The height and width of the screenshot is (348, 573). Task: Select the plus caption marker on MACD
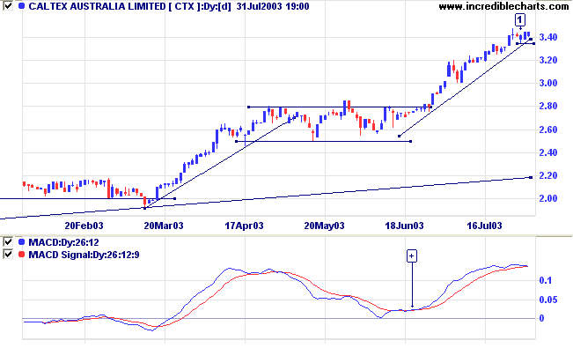tap(412, 256)
